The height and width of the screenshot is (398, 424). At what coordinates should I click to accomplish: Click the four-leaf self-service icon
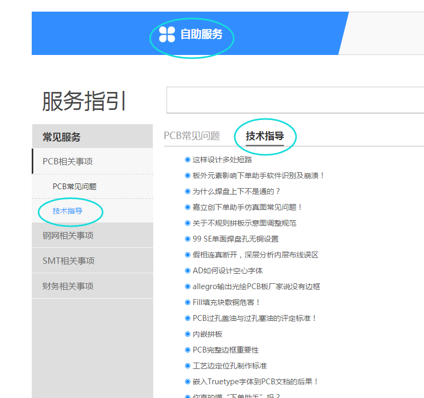[x=167, y=34]
